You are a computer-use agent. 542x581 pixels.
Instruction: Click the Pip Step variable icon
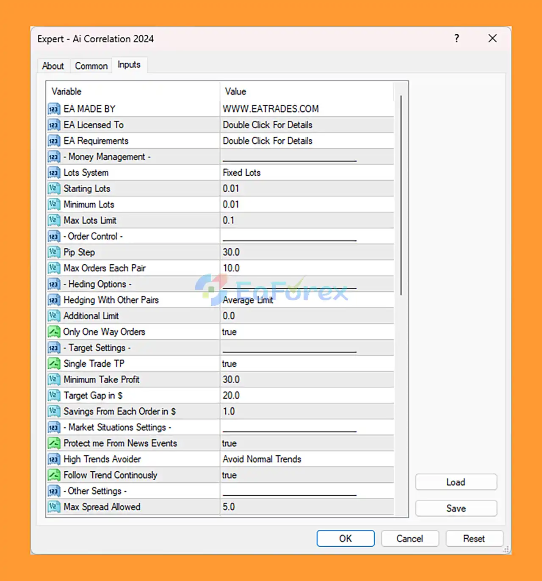tap(54, 252)
